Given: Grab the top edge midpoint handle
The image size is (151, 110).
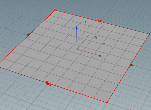Looking at the screenshot, I should [x=100, y=21].
